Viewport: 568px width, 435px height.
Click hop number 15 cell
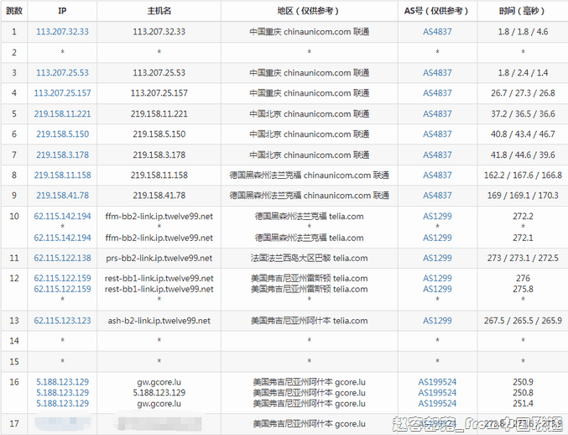click(14, 361)
